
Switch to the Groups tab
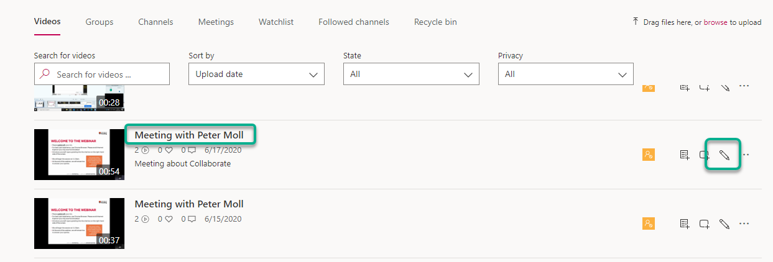[100, 22]
